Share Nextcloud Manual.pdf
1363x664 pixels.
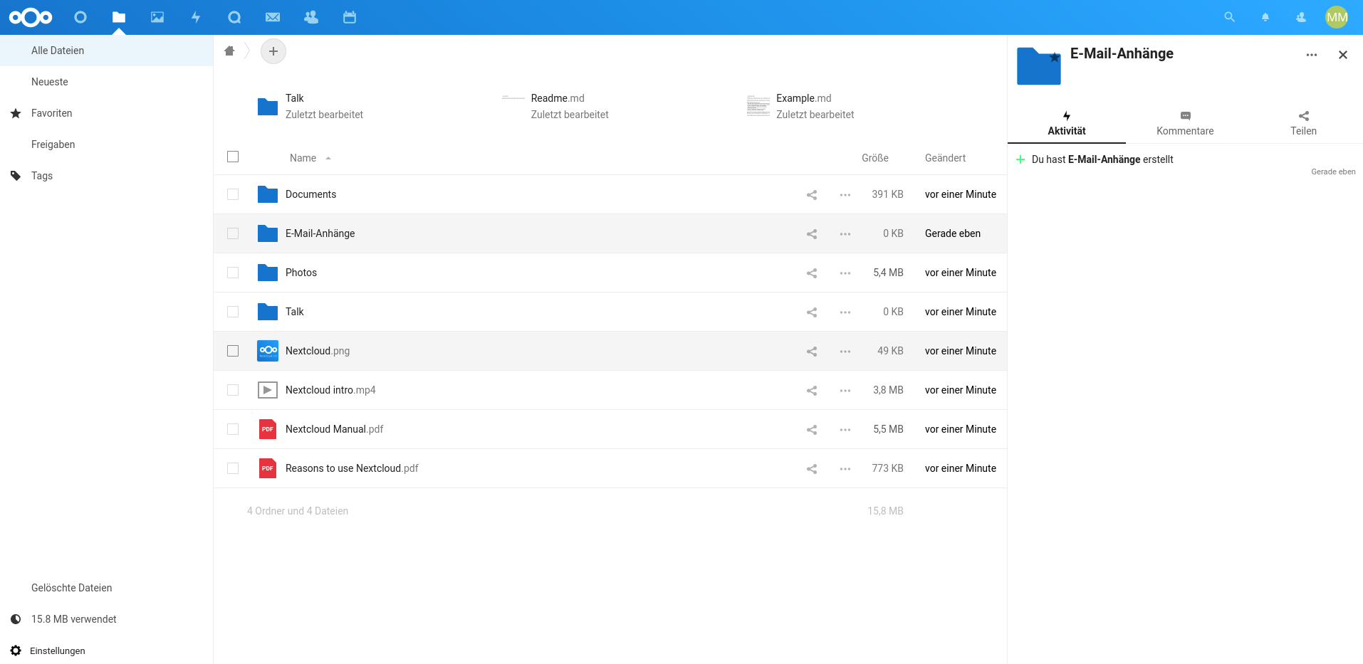812,429
